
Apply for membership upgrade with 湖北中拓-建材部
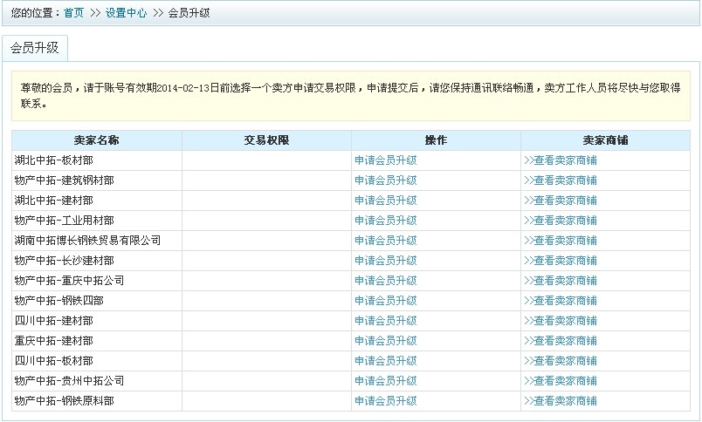[x=385, y=200]
